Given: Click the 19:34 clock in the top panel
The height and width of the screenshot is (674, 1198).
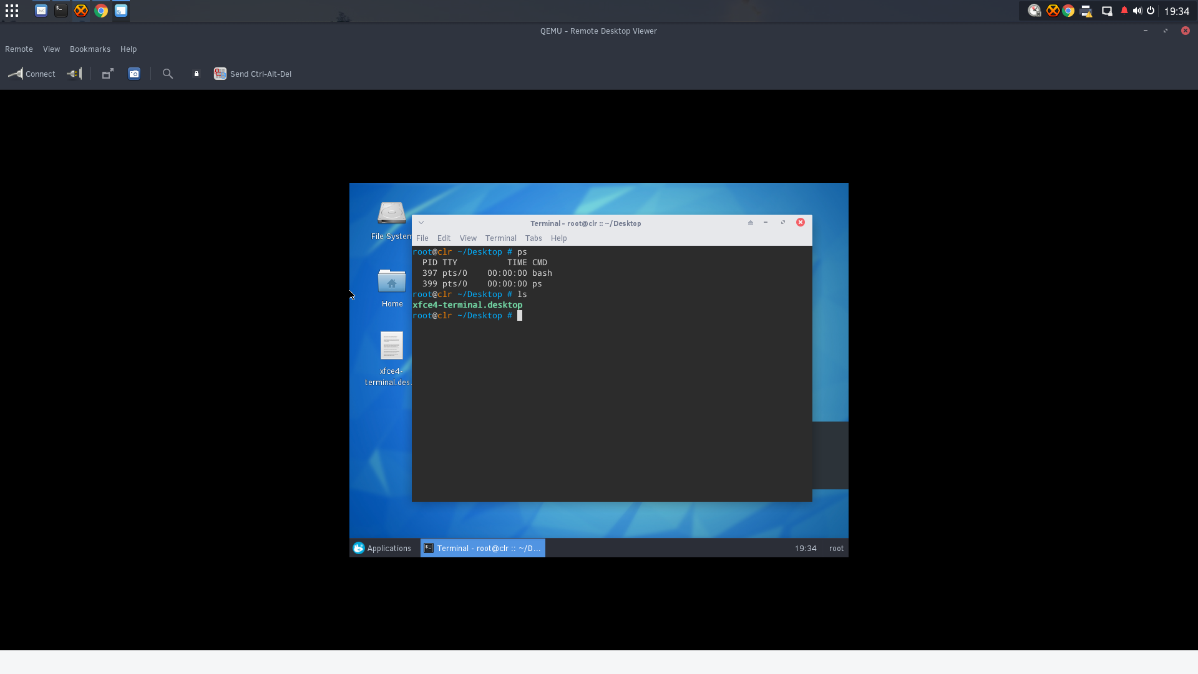Looking at the screenshot, I should pos(1177,11).
